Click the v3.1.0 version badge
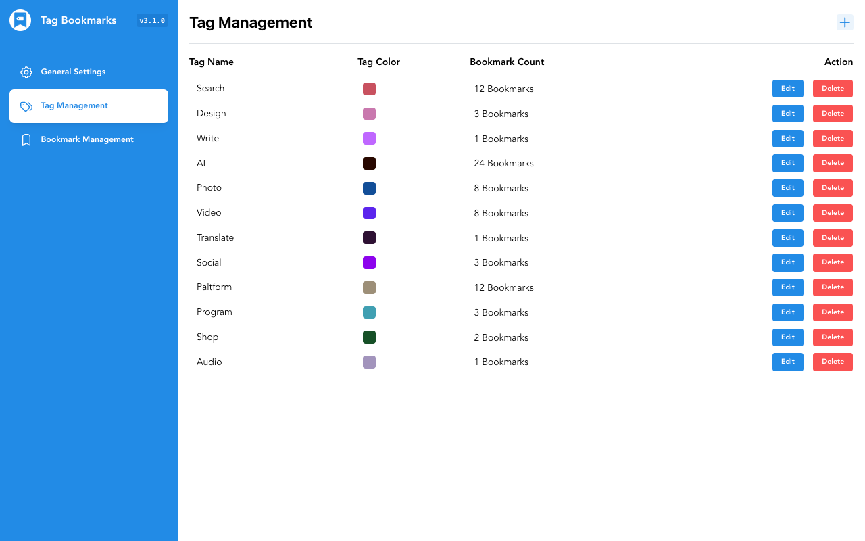Screen dimensions: 865x541 152,20
